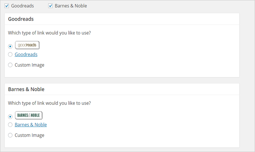Open the blue Barnes & Noble text link

31,125
